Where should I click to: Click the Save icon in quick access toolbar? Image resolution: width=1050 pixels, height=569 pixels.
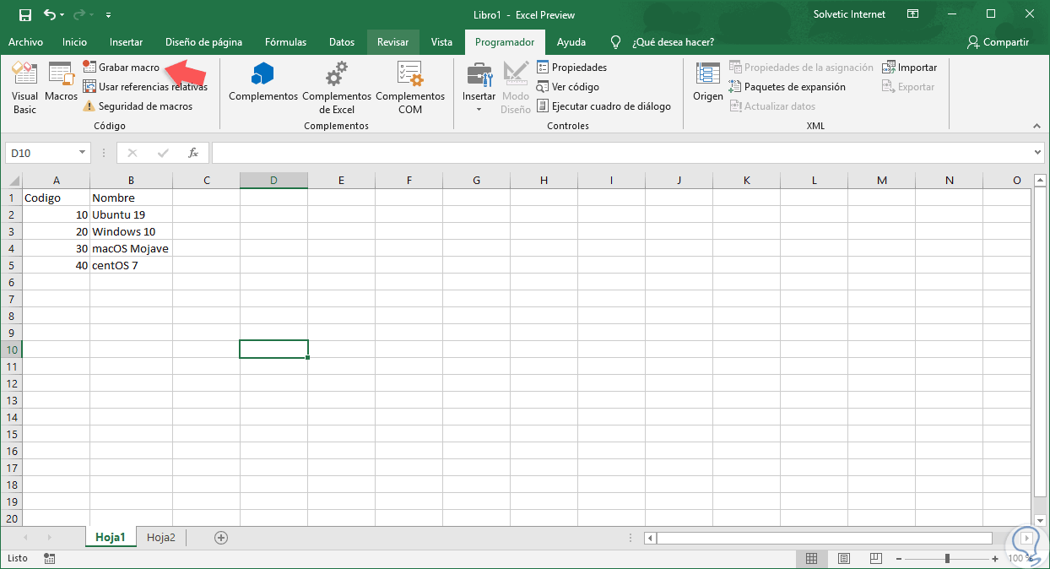(25, 14)
